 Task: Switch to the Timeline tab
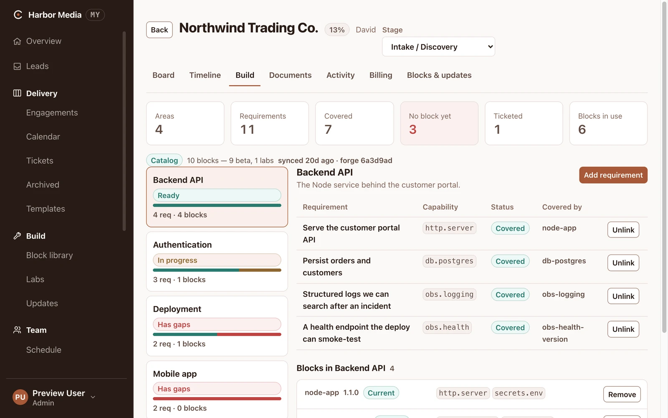coord(205,75)
